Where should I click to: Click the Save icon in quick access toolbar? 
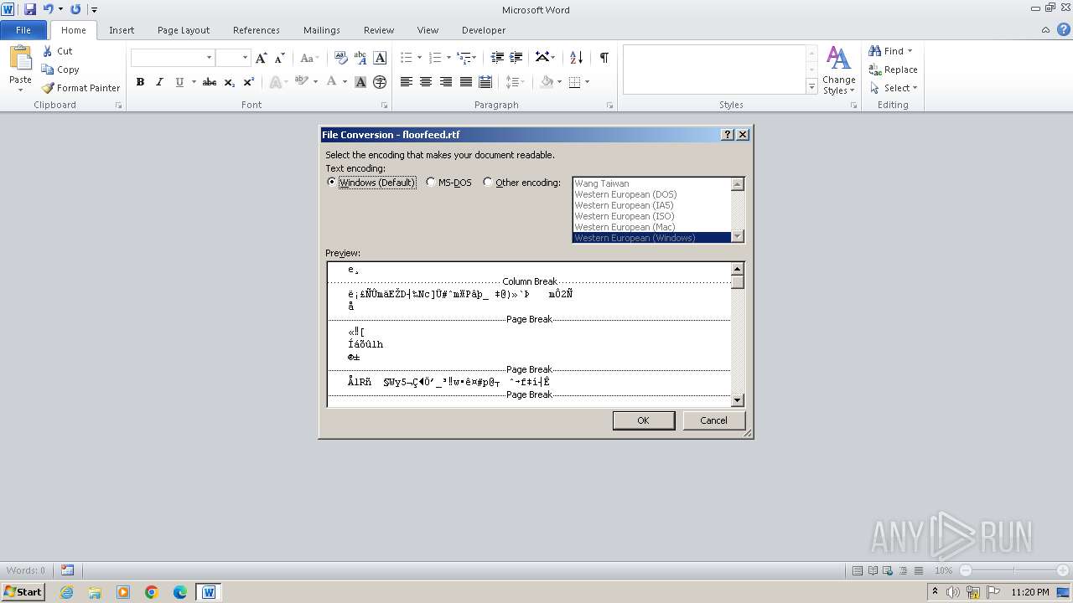click(30, 9)
